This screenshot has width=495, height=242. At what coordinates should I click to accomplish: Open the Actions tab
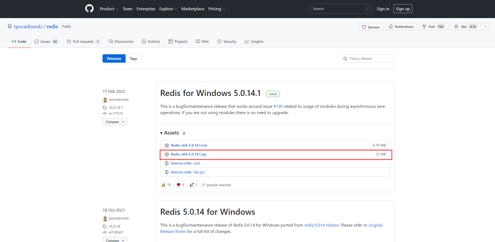[x=151, y=41]
